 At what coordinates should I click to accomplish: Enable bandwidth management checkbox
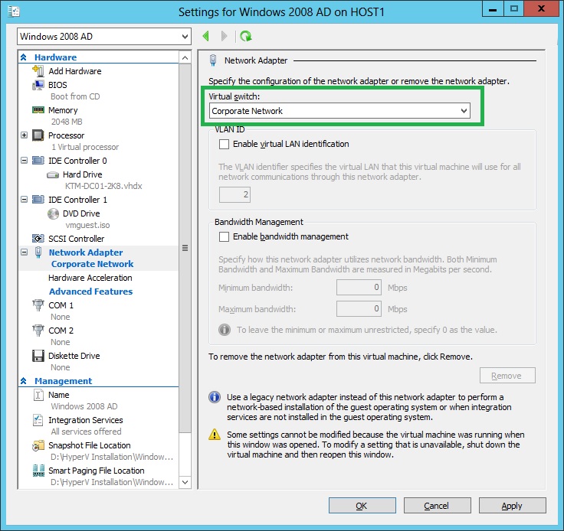click(x=224, y=237)
